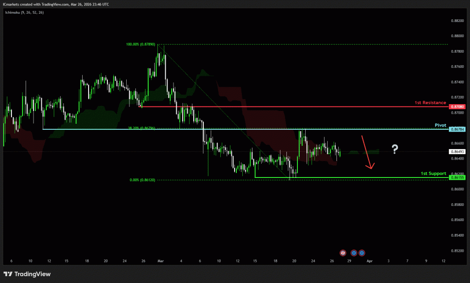Click the current price 0.86493 tag

pos(458,151)
